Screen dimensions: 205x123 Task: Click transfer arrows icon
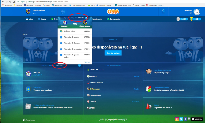(x=149, y=89)
